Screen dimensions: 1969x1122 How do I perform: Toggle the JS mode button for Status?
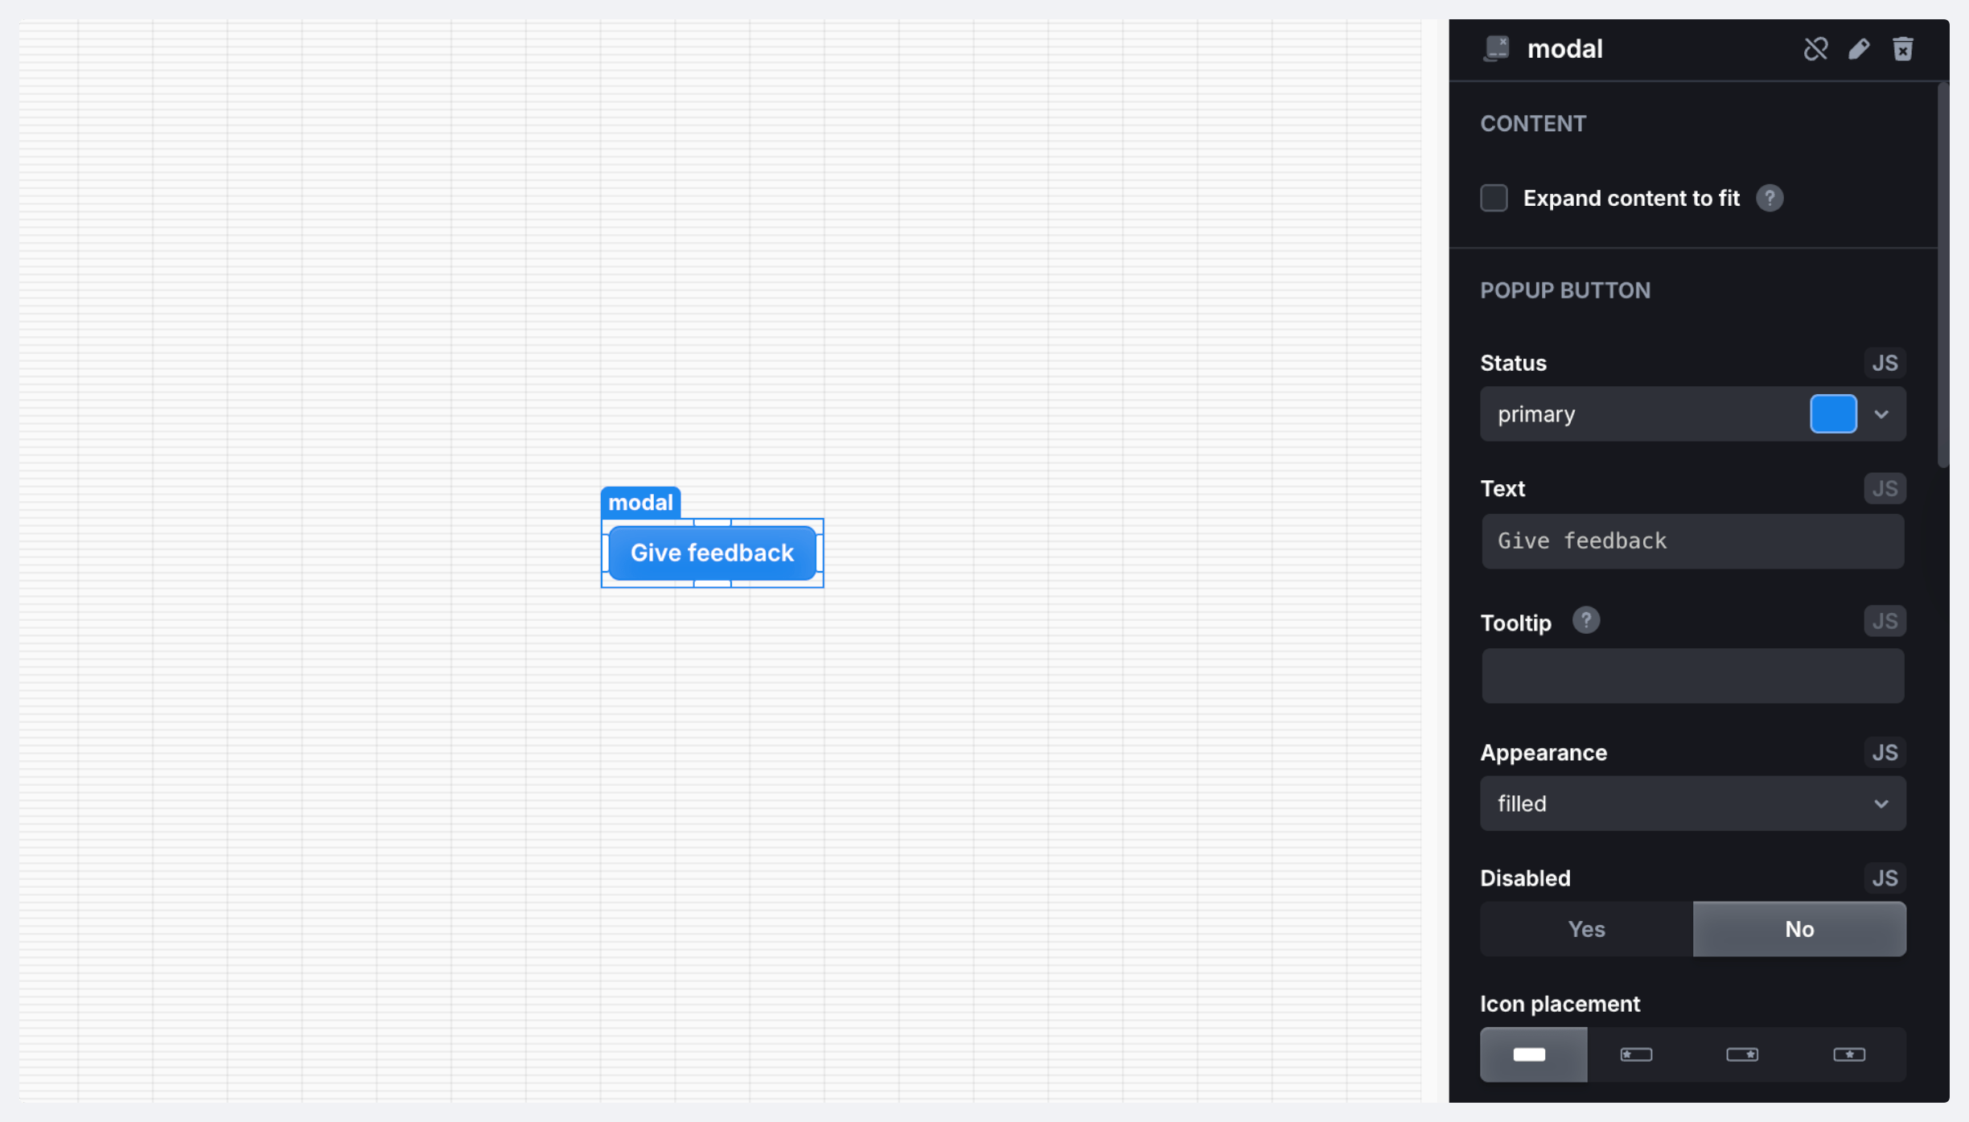click(1885, 363)
